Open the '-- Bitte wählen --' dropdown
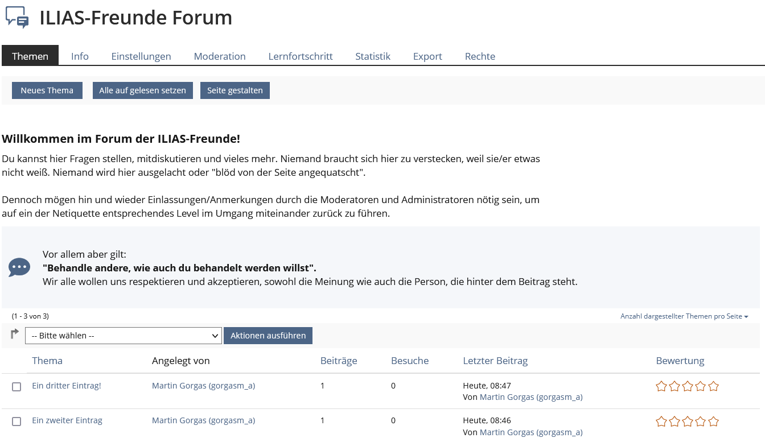Image resolution: width=765 pixels, height=442 pixels. tap(123, 336)
